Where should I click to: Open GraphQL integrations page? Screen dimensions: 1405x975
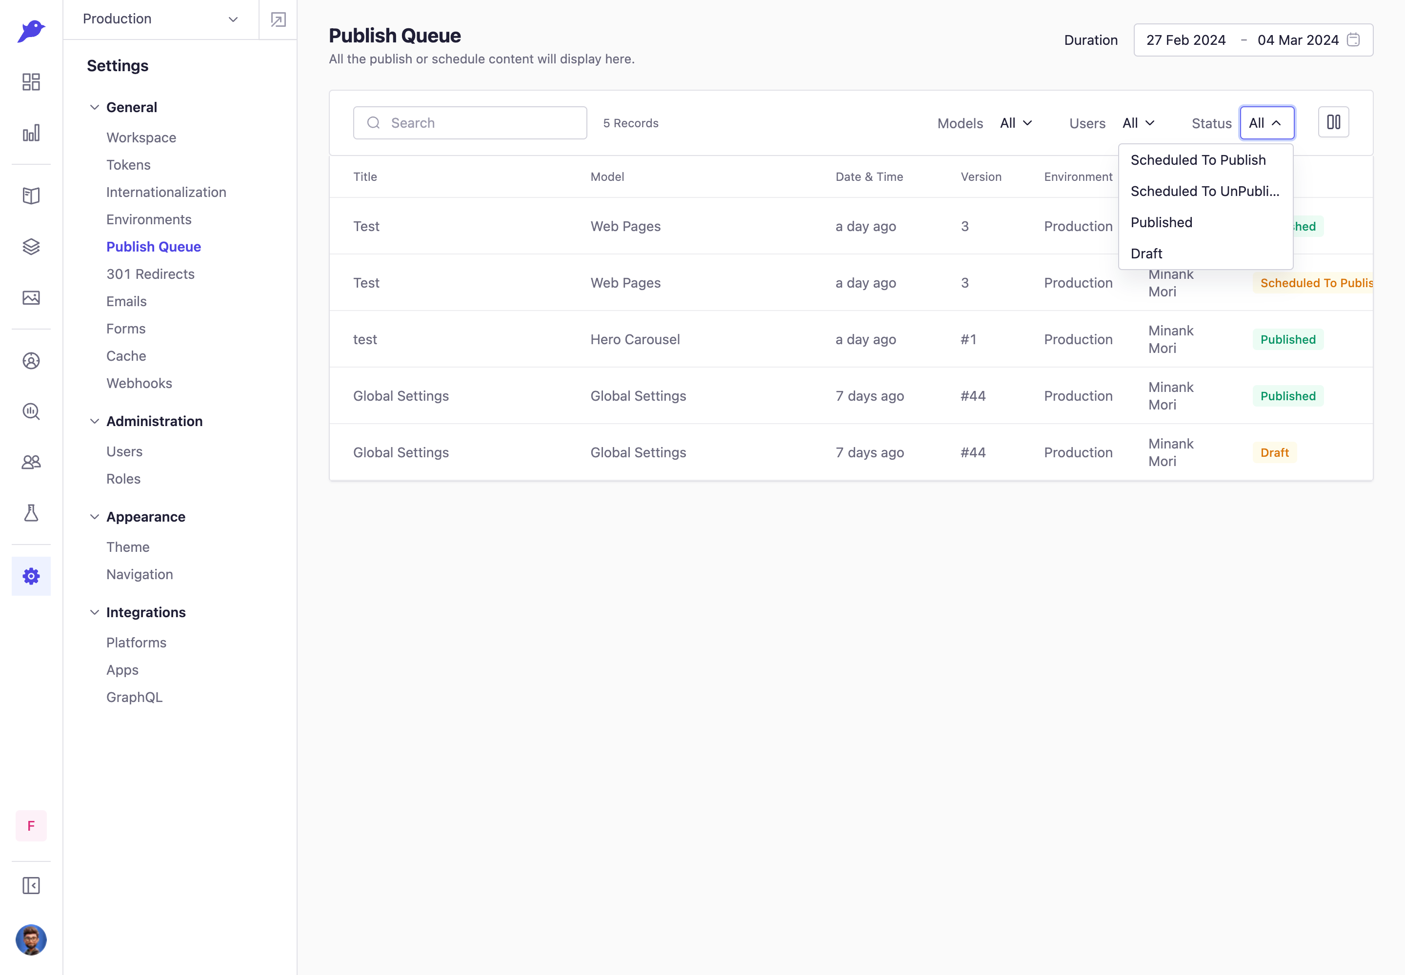(135, 697)
